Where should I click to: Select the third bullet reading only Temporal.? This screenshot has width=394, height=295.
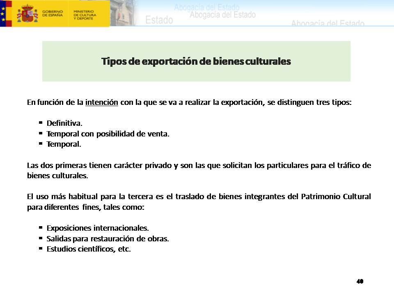click(x=64, y=144)
